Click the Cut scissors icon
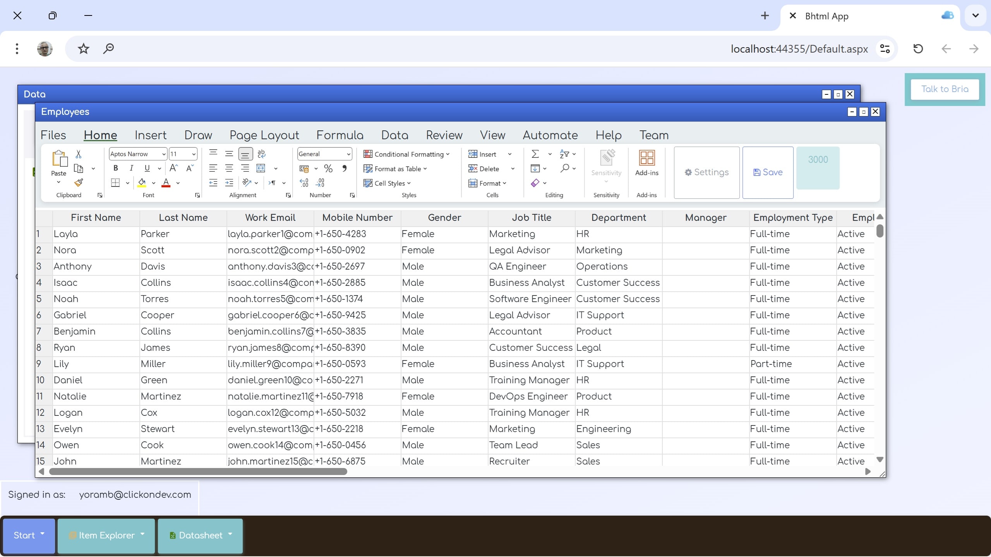This screenshot has width=991, height=557. pyautogui.click(x=78, y=154)
